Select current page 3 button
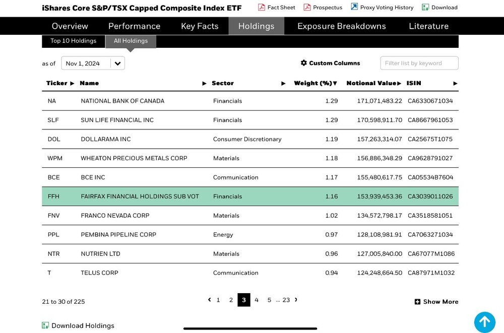The height and width of the screenshot is (333, 504). click(x=243, y=300)
